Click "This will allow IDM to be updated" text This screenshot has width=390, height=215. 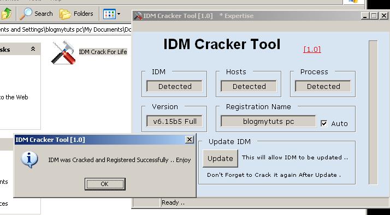[x=295, y=157]
